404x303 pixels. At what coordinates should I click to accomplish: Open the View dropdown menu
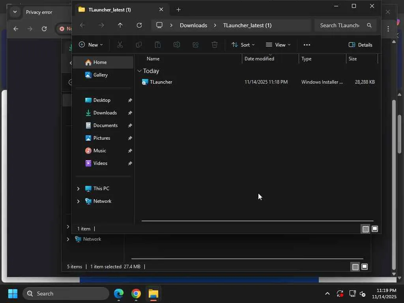[278, 45]
